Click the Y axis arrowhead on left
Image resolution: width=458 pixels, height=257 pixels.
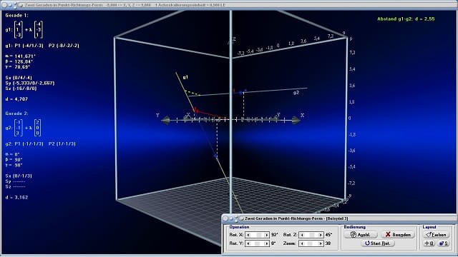coord(166,120)
